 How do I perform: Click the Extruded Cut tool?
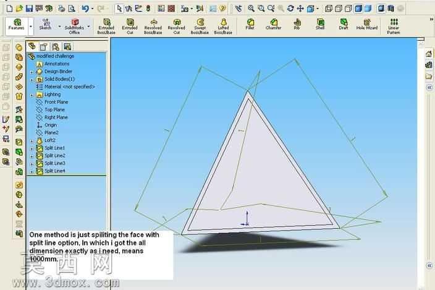pyautogui.click(x=130, y=27)
